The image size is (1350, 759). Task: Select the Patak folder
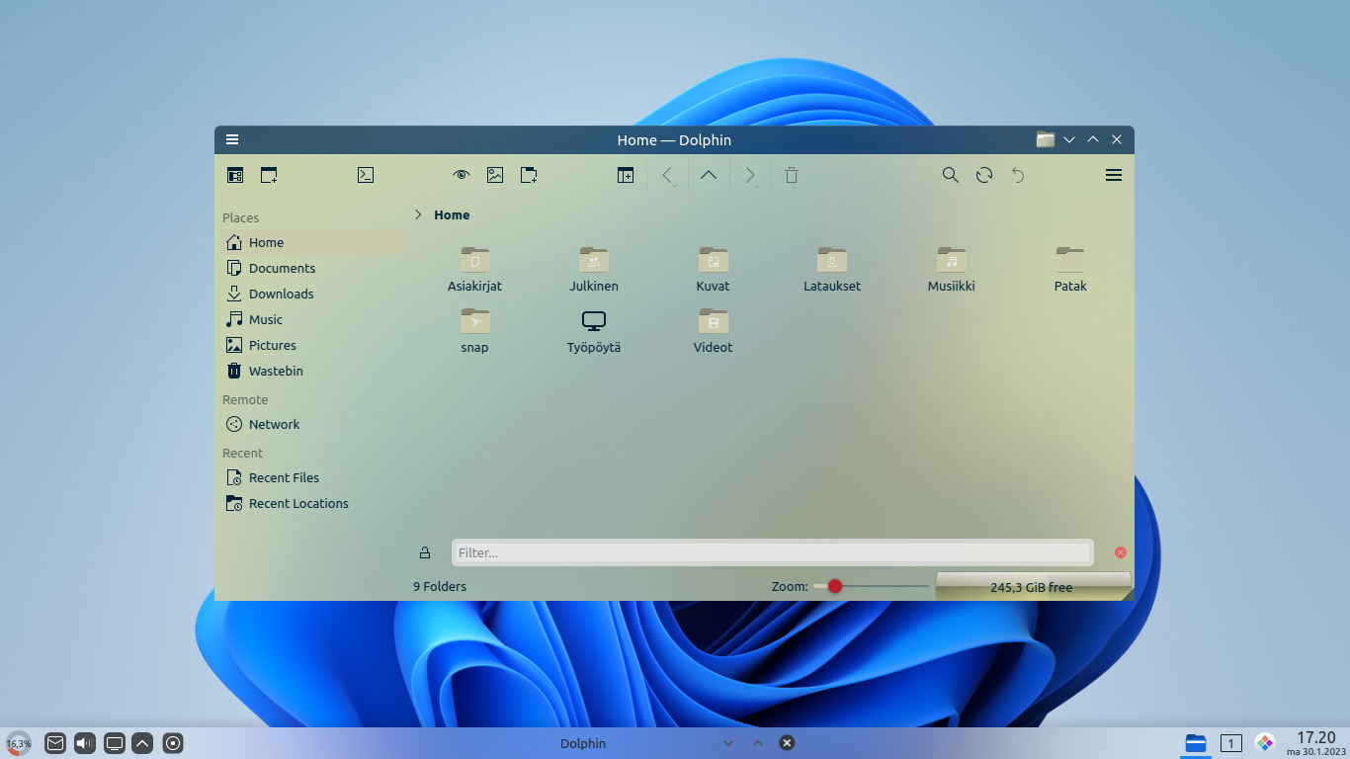coord(1070,270)
